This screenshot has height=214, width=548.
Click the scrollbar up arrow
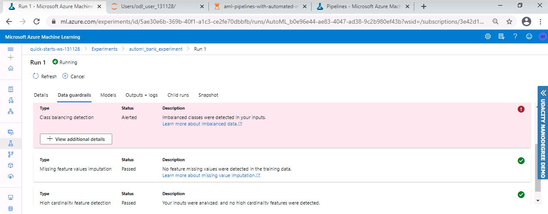click(538, 105)
